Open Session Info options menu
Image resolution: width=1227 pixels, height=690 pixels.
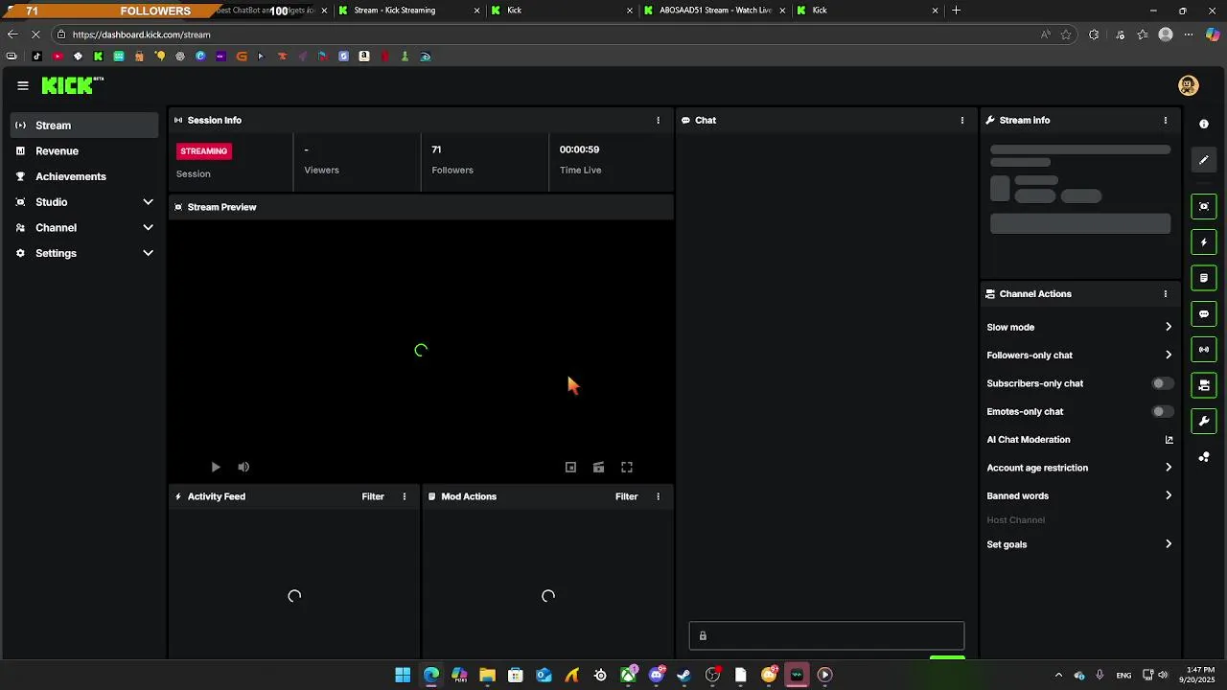coord(658,121)
